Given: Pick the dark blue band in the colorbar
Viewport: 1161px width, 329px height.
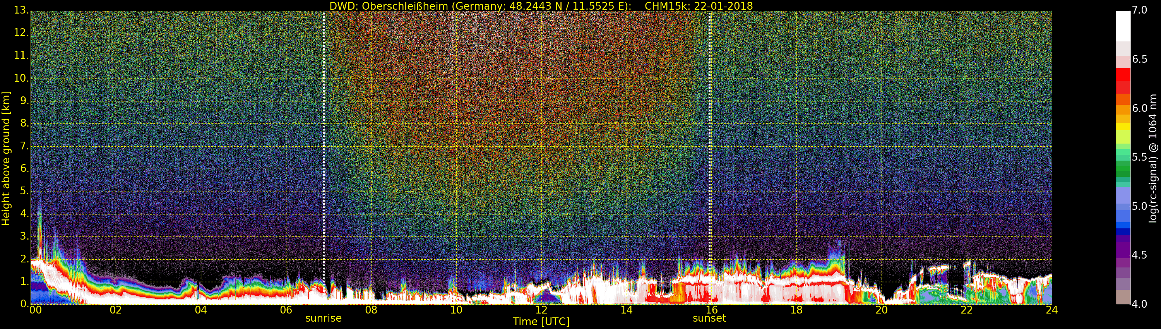Looking at the screenshot, I should click(1123, 232).
